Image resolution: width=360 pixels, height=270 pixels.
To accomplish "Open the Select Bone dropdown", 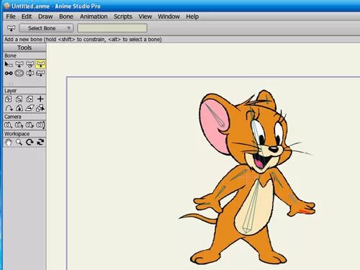I will (x=46, y=28).
